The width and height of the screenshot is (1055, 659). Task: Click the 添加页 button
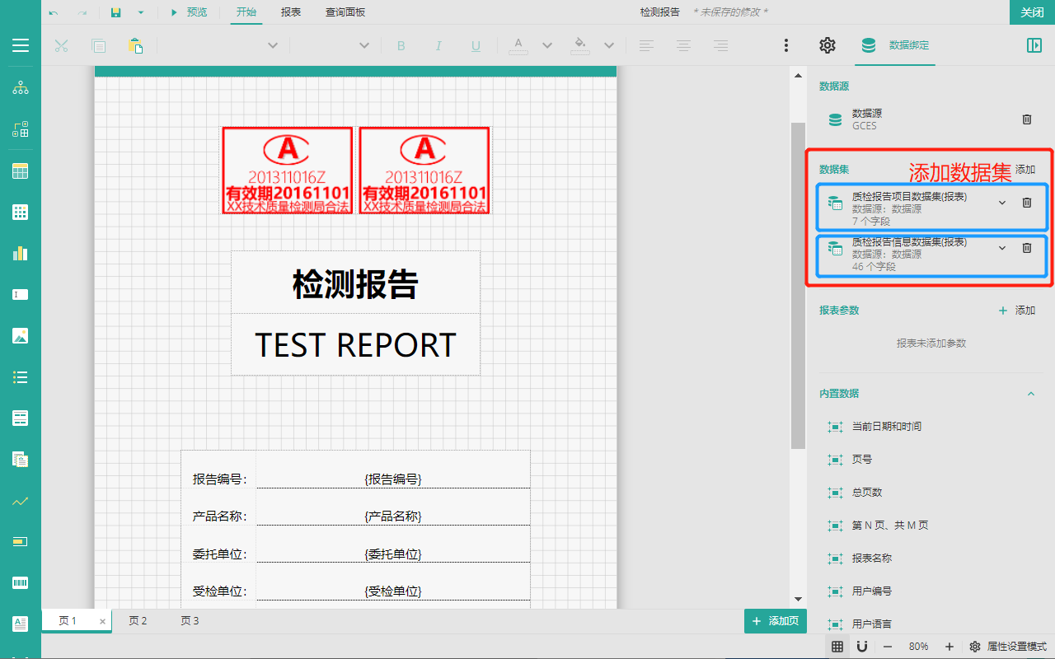(x=775, y=621)
